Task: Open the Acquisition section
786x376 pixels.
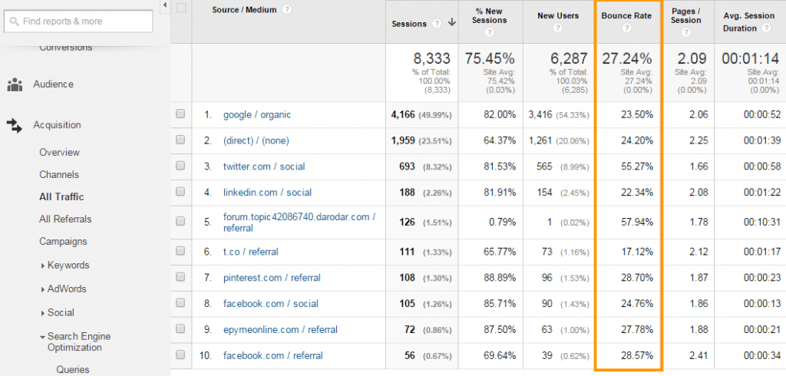Action: [x=57, y=125]
